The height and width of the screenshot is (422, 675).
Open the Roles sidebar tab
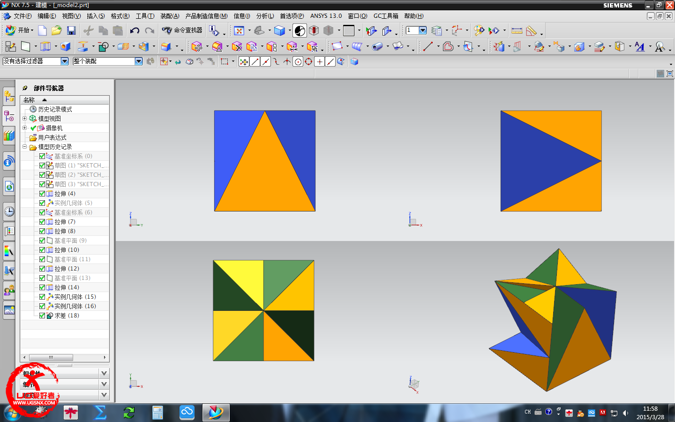tap(9, 290)
